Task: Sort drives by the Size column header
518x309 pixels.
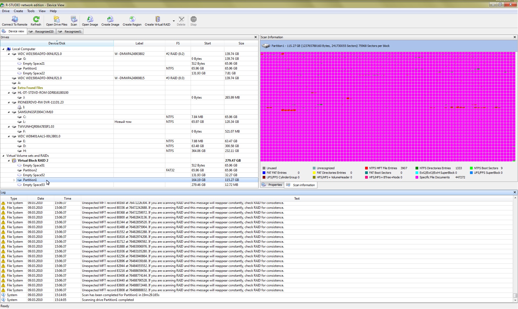Action: (241, 43)
